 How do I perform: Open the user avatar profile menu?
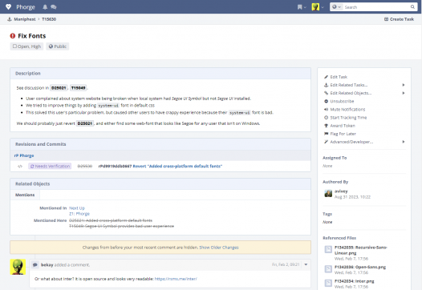[x=318, y=7]
